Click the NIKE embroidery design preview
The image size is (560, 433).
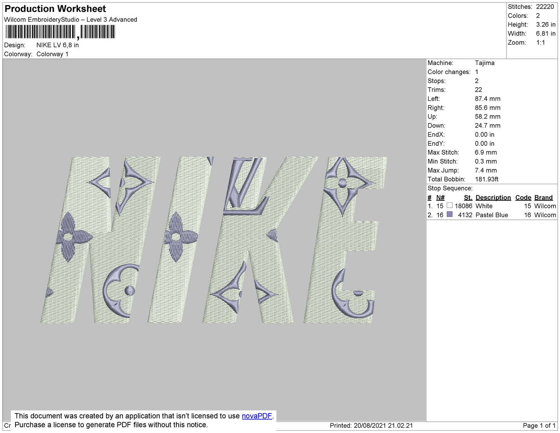[214, 240]
